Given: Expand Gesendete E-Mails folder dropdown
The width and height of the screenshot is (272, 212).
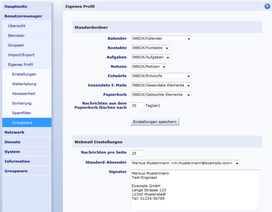Looking at the screenshot, I should coord(161,85).
